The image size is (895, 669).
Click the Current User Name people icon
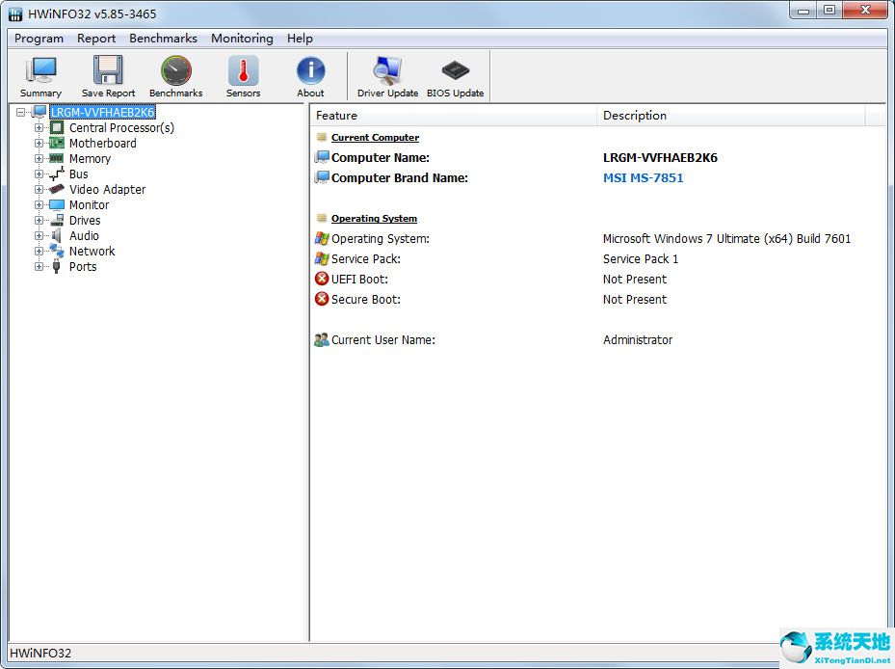tap(322, 340)
